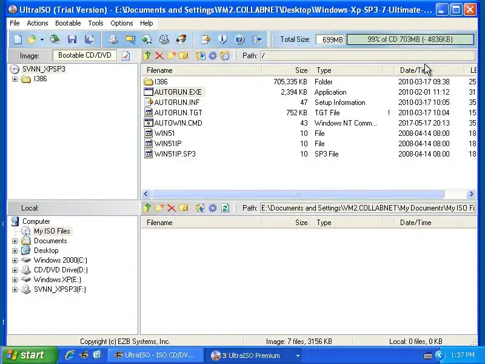Viewport: 485px width, 364px height.
Task: Click the Local Path field with My ISO Files path
Action: 367,208
